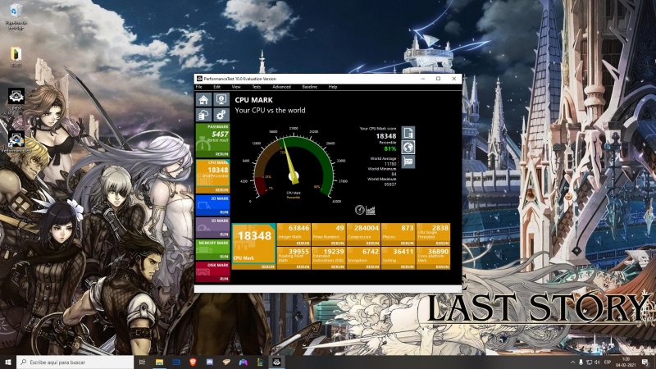Select the PerformanceTest desktop shortcut
The width and height of the screenshot is (656, 369).
[16, 142]
